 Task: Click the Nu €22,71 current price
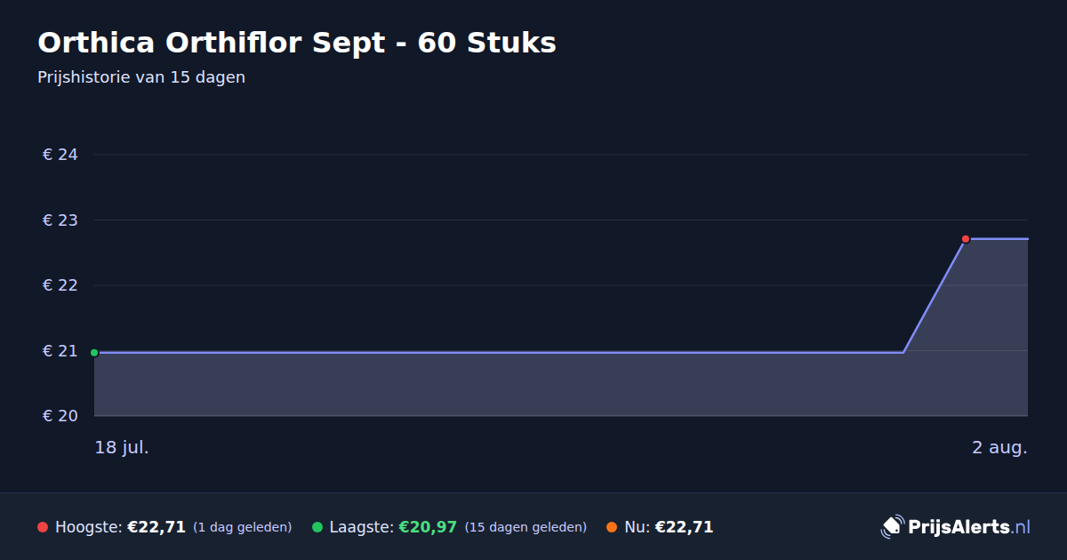pyautogui.click(x=684, y=527)
